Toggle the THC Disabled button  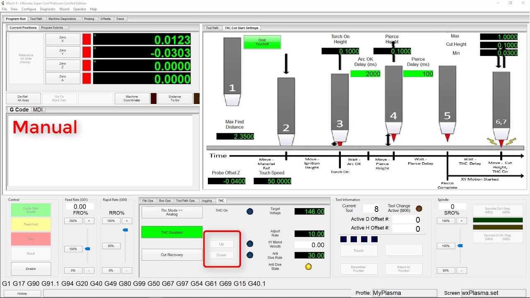pyautogui.click(x=172, y=232)
